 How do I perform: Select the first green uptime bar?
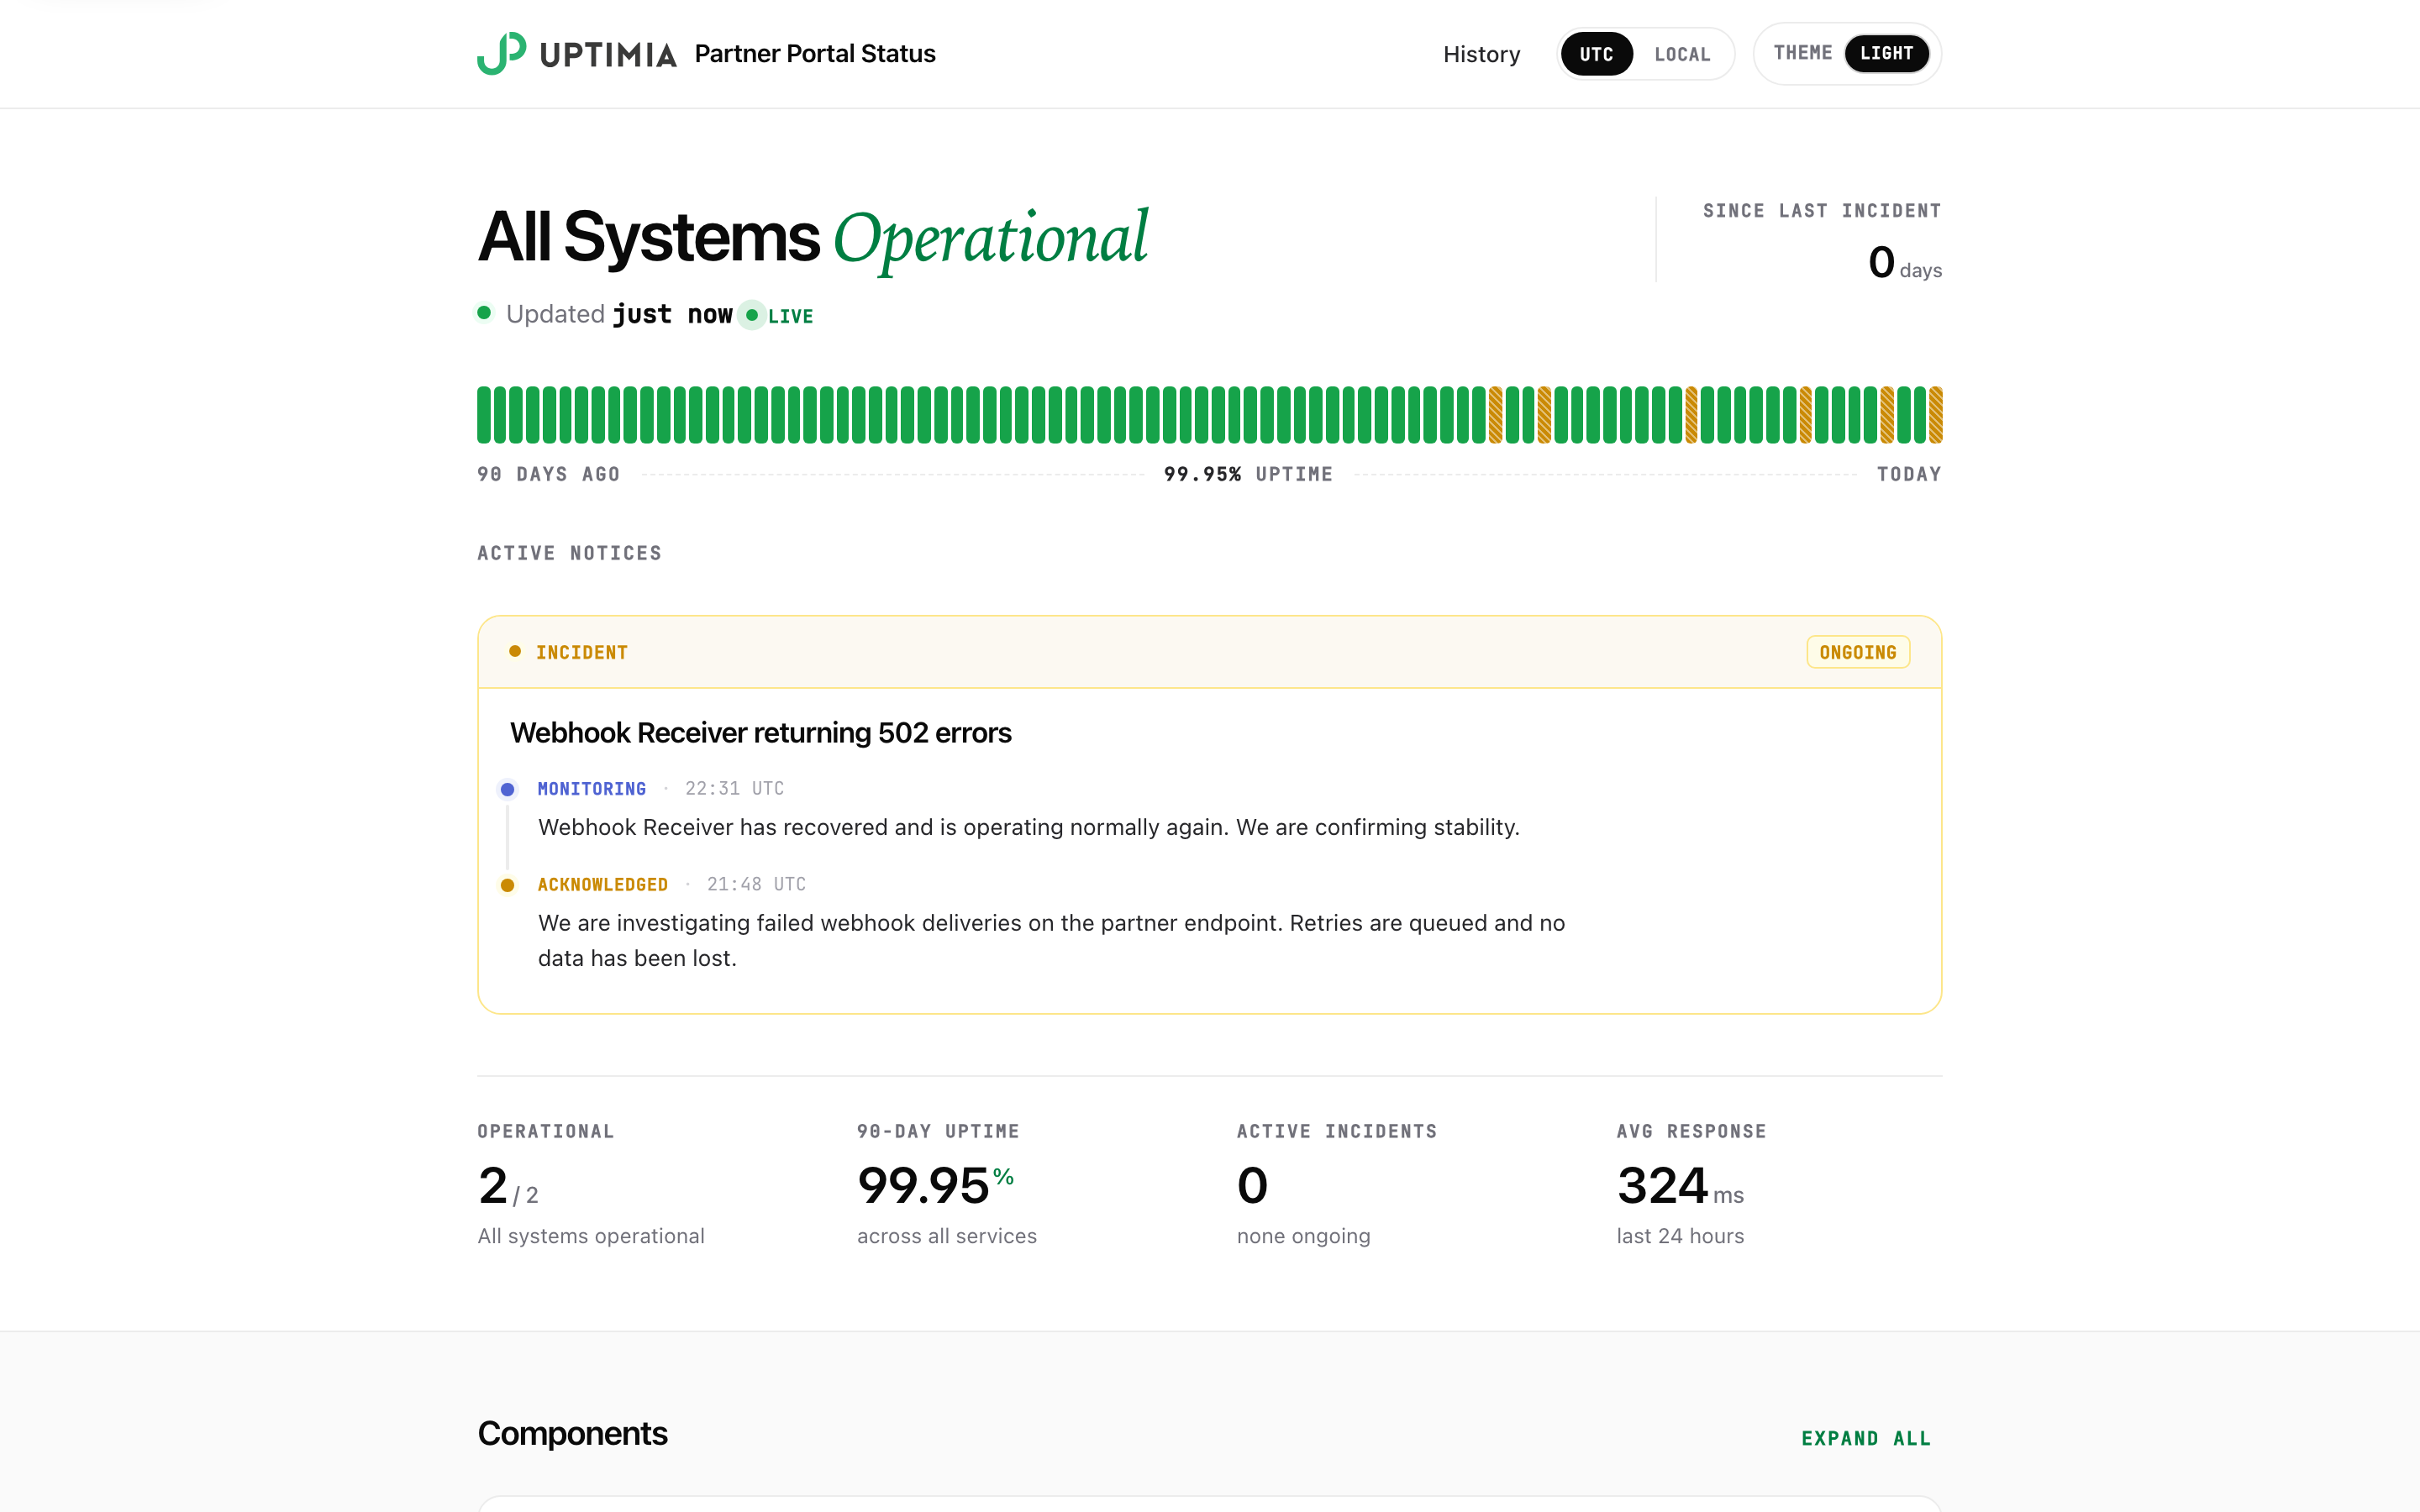tap(484, 414)
